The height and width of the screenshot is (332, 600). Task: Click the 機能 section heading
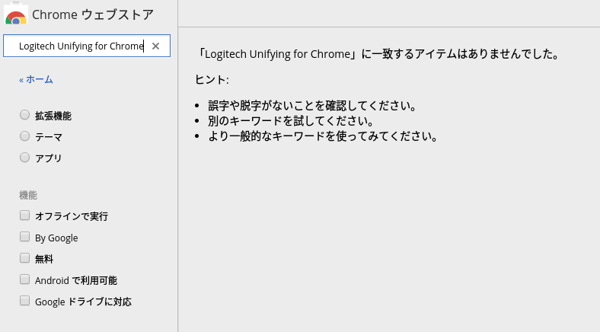tap(28, 196)
